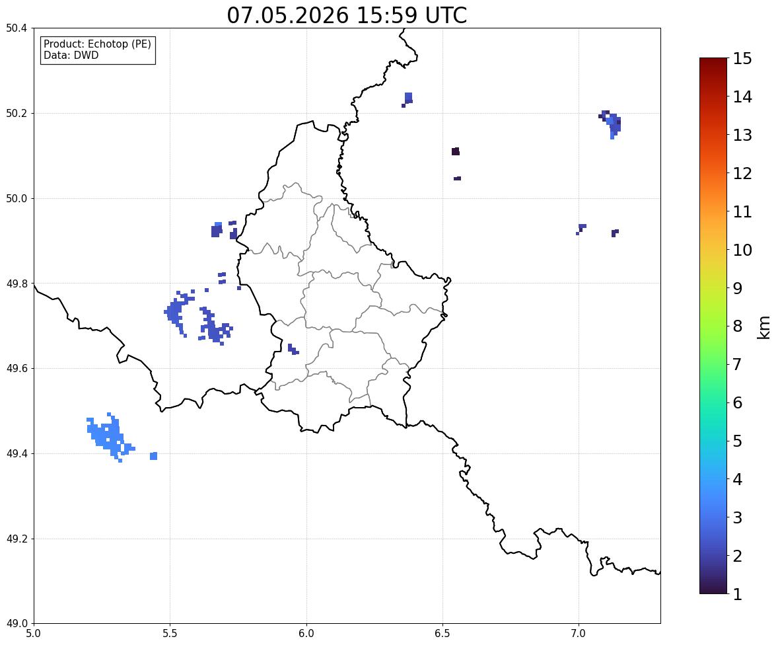Click the small light-blue square echo near longitude 5.45
The image size is (778, 645).
[x=153, y=456]
